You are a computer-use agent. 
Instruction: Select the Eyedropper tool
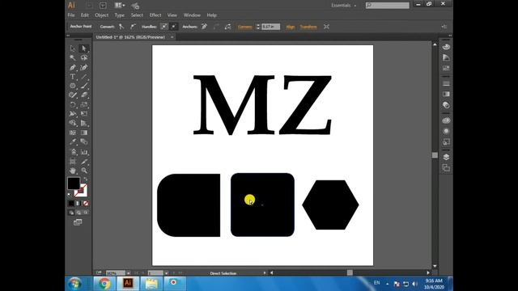(73, 142)
